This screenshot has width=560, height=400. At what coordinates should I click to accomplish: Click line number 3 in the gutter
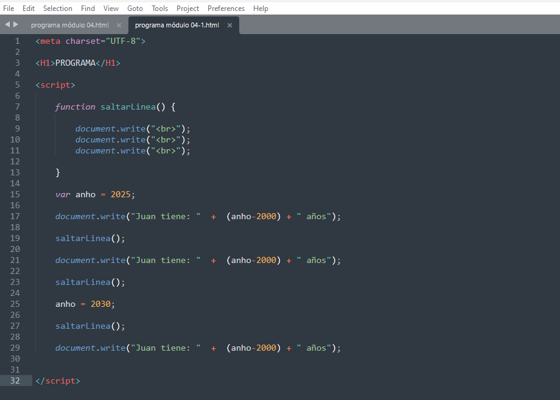click(17, 63)
